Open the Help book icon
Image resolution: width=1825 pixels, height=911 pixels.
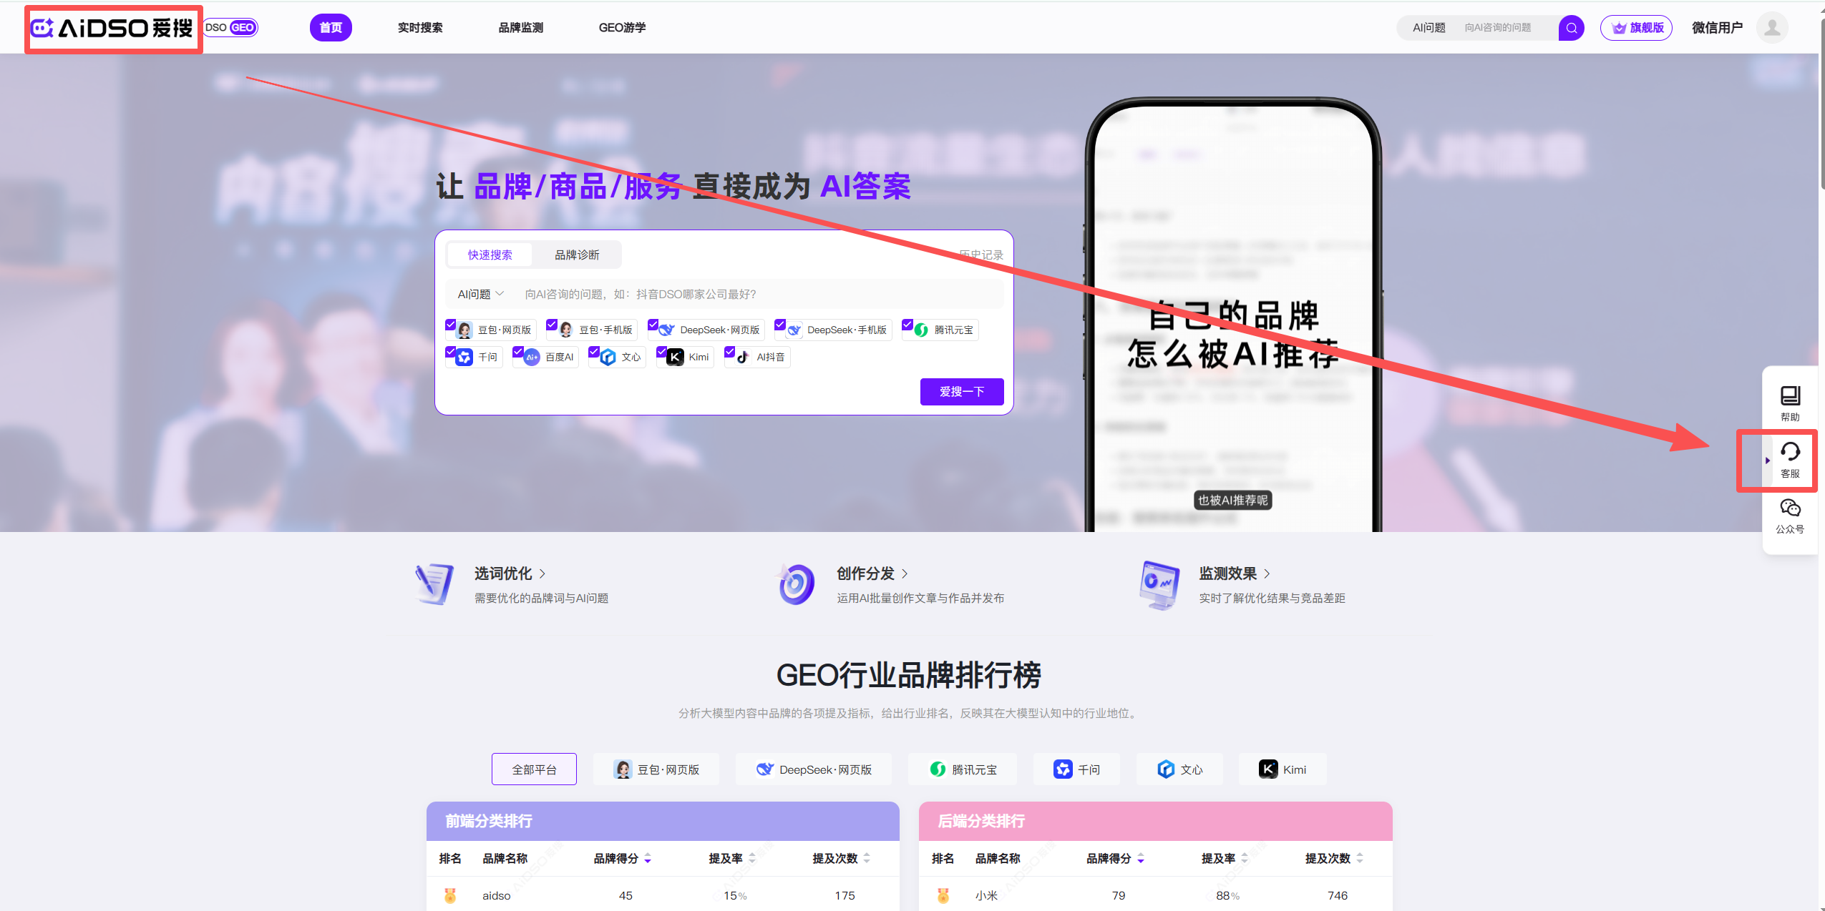pos(1790,396)
